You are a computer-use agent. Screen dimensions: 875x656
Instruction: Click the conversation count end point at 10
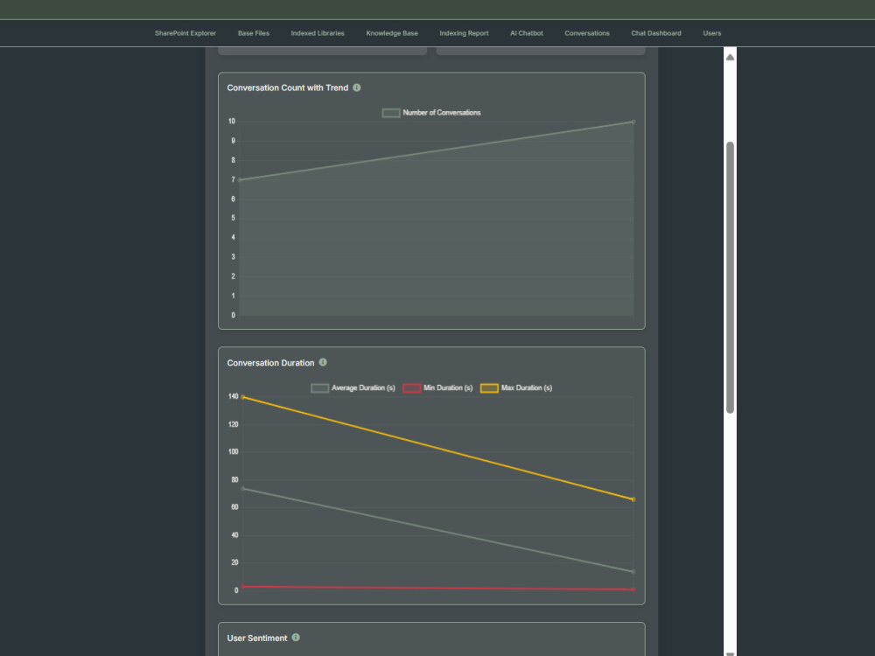coord(633,122)
